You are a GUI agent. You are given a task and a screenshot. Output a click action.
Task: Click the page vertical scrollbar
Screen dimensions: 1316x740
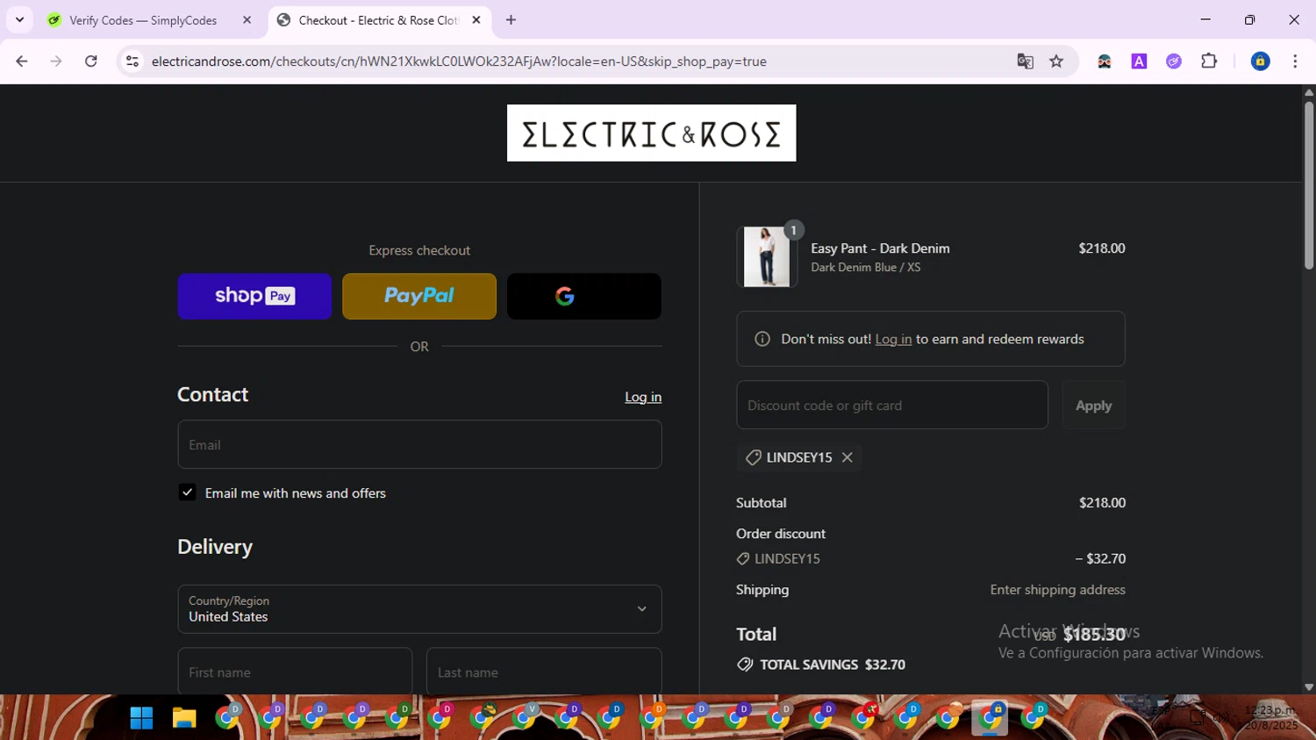pyautogui.click(x=1309, y=186)
